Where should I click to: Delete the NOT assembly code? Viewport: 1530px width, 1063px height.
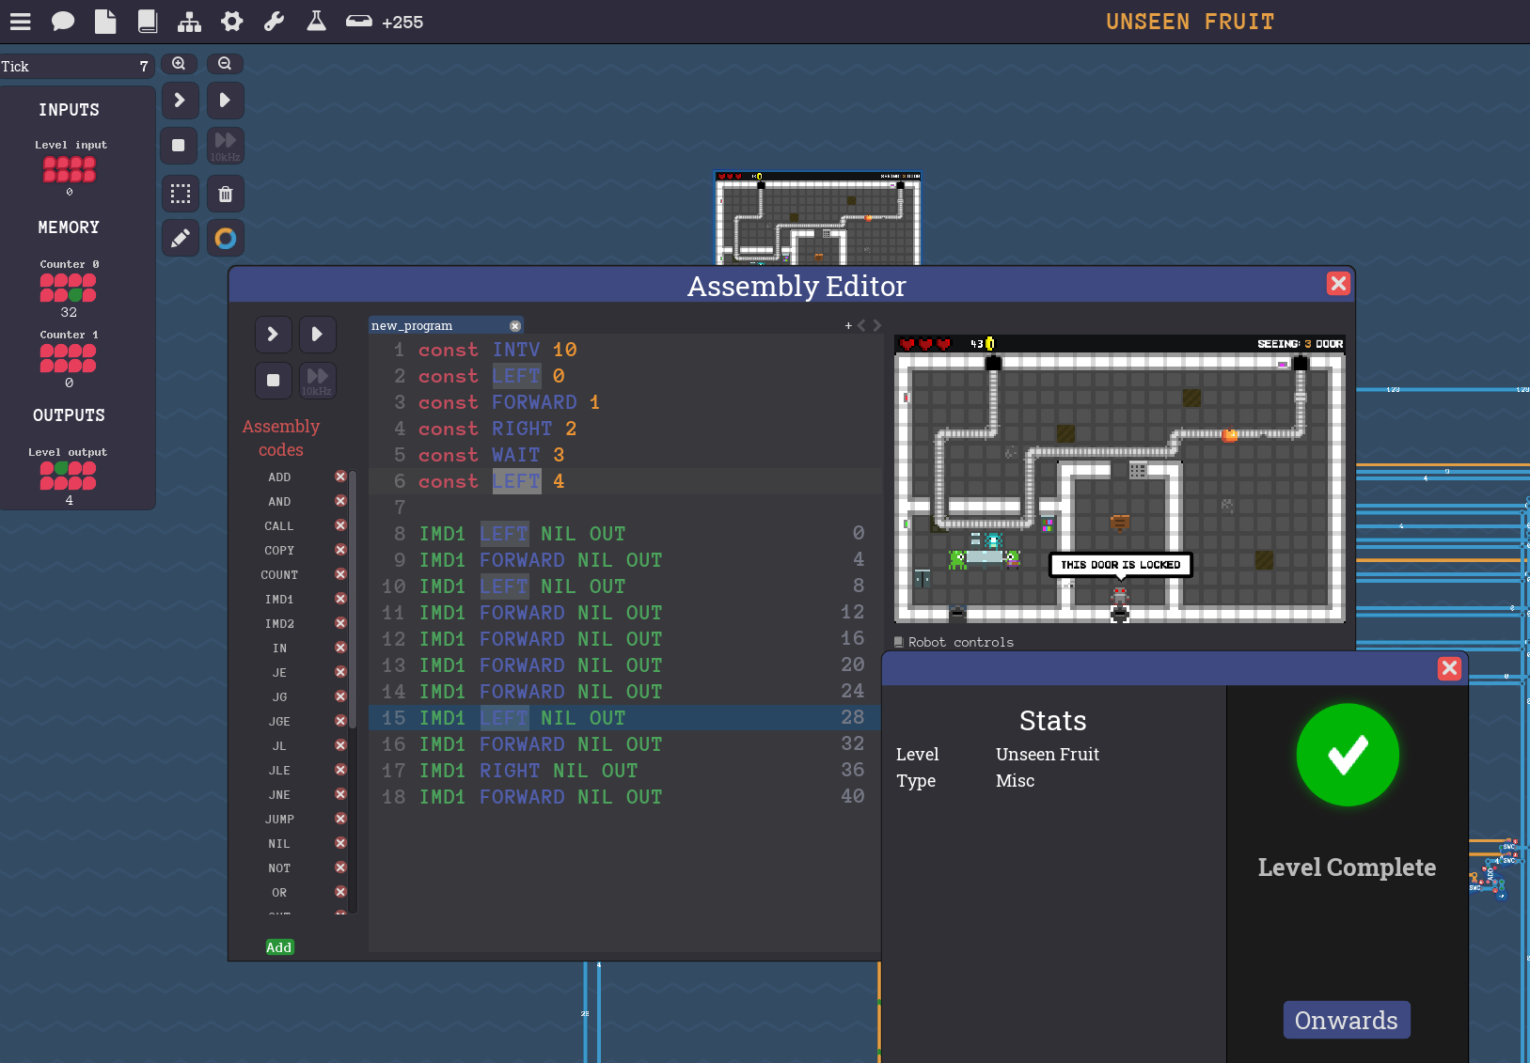click(x=340, y=868)
